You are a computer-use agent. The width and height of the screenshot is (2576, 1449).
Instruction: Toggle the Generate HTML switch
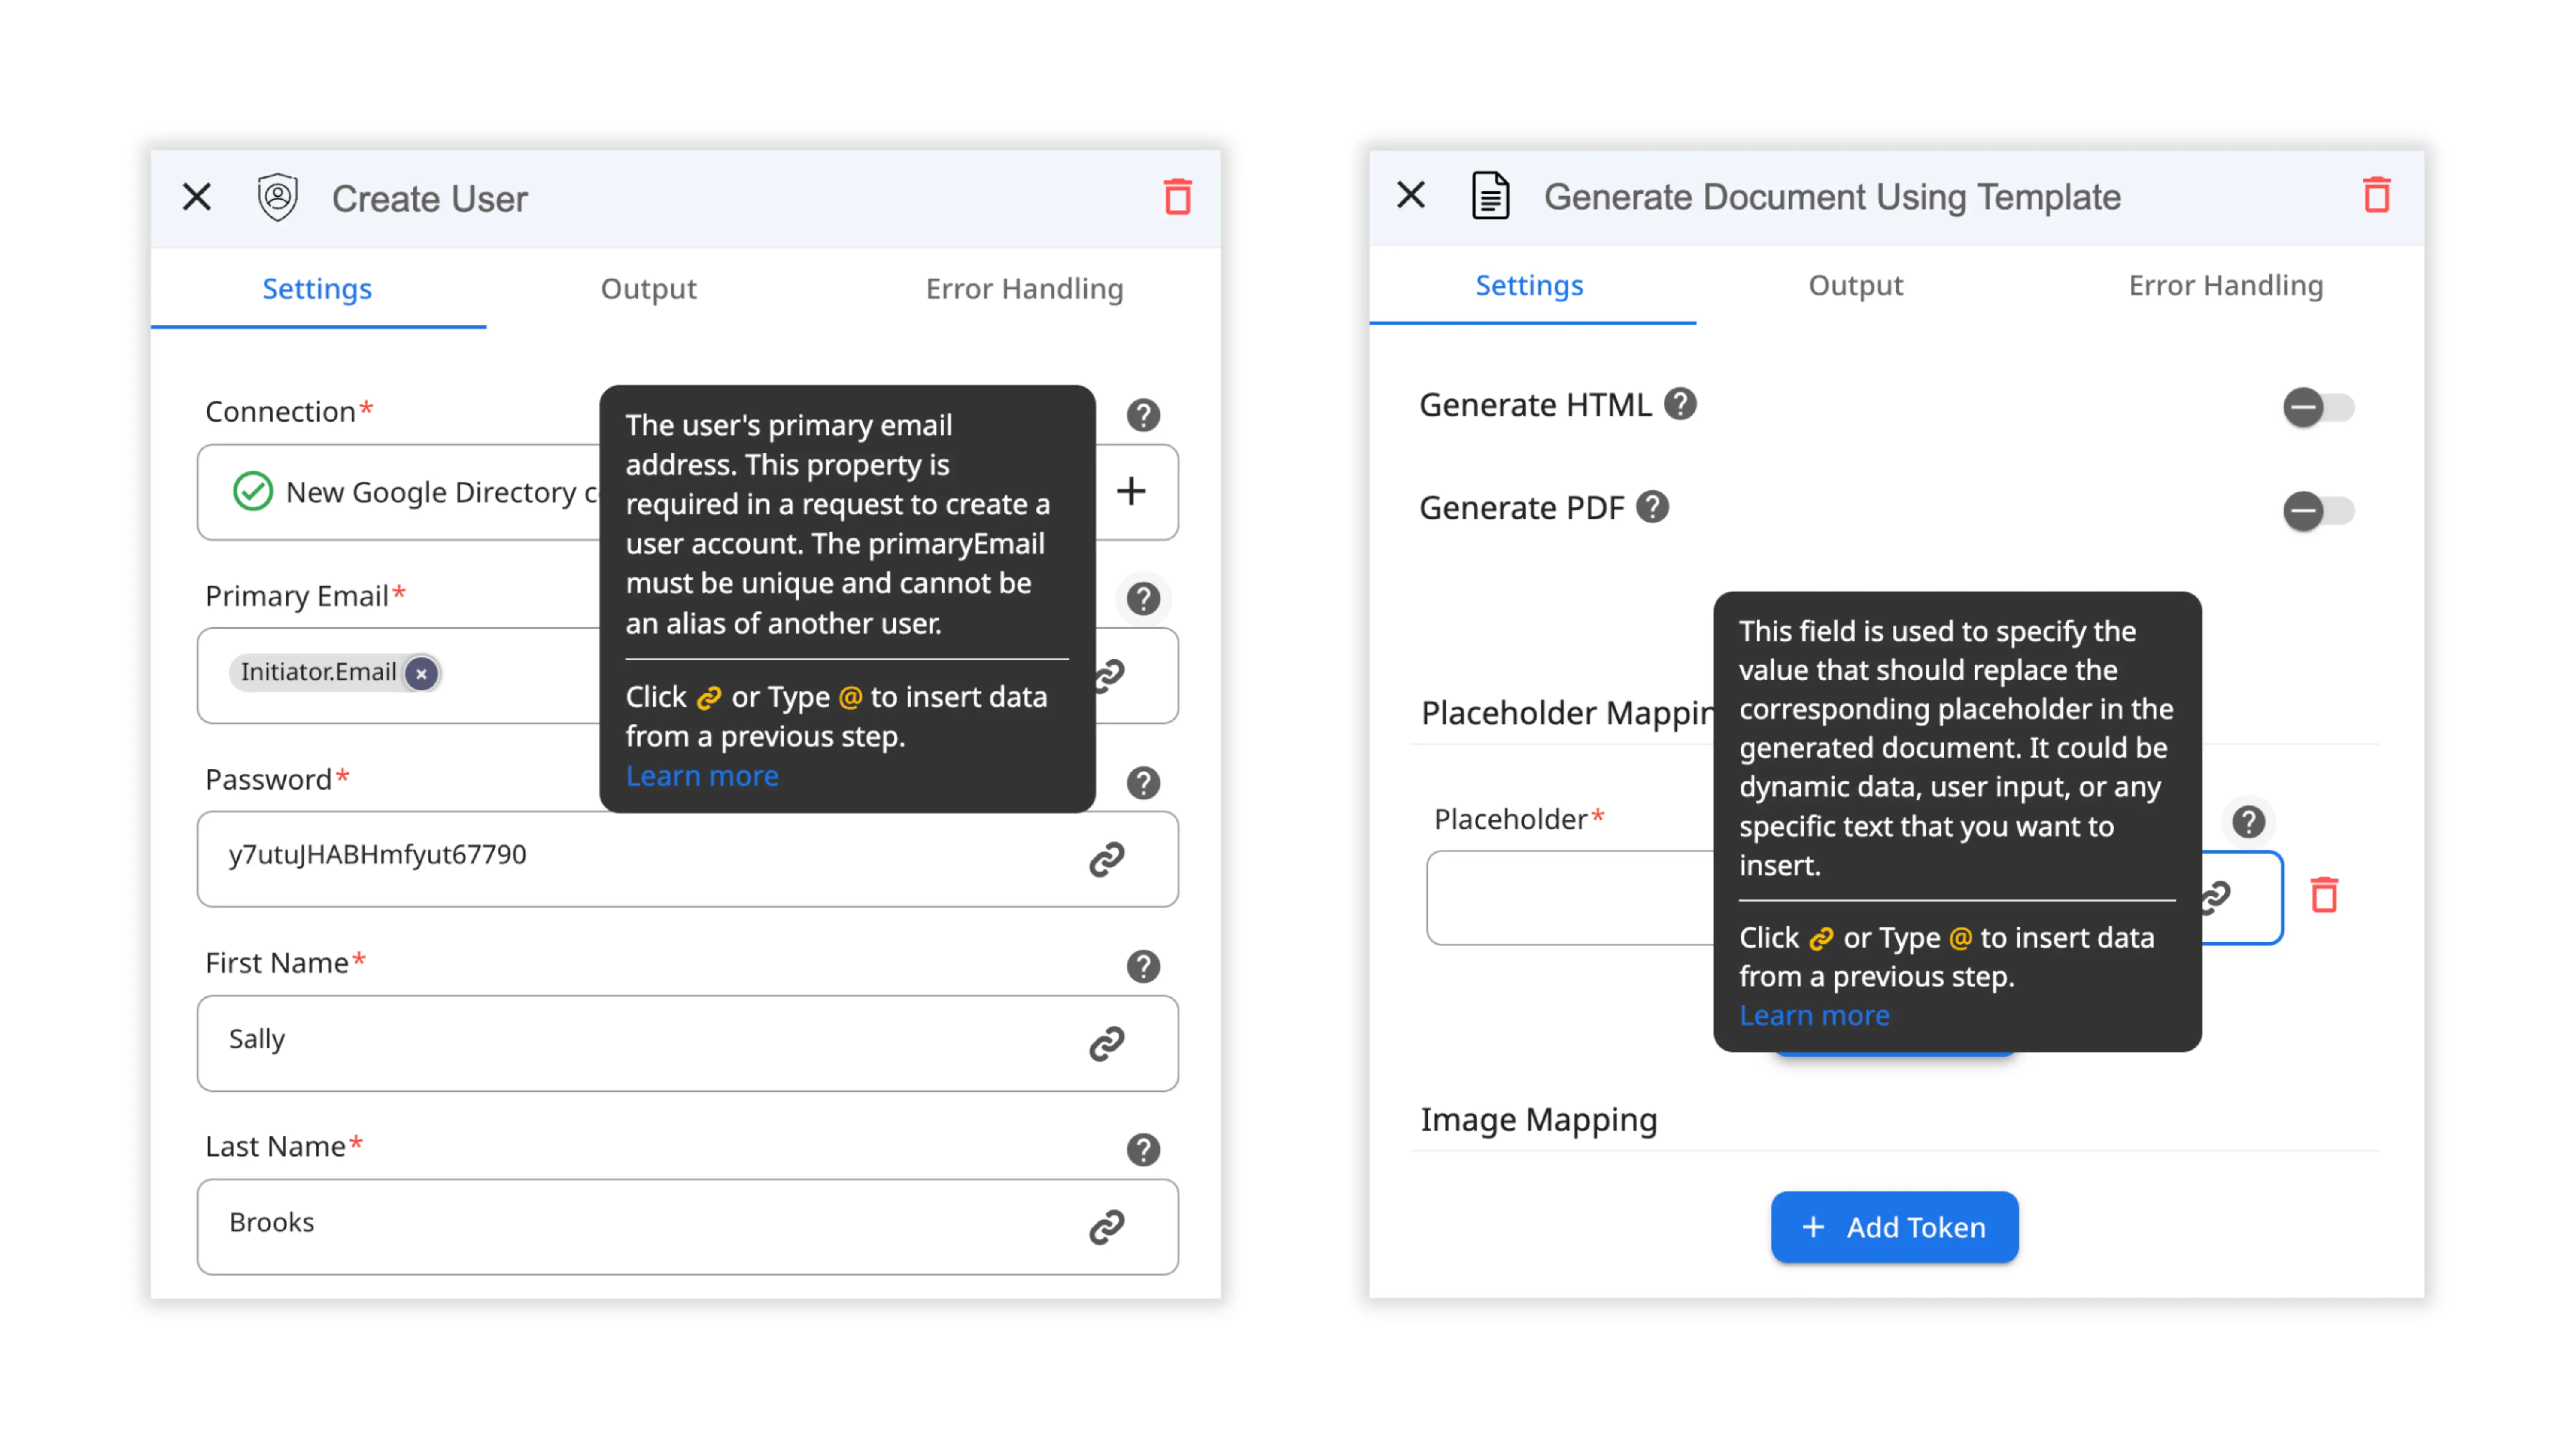pyautogui.click(x=2318, y=407)
